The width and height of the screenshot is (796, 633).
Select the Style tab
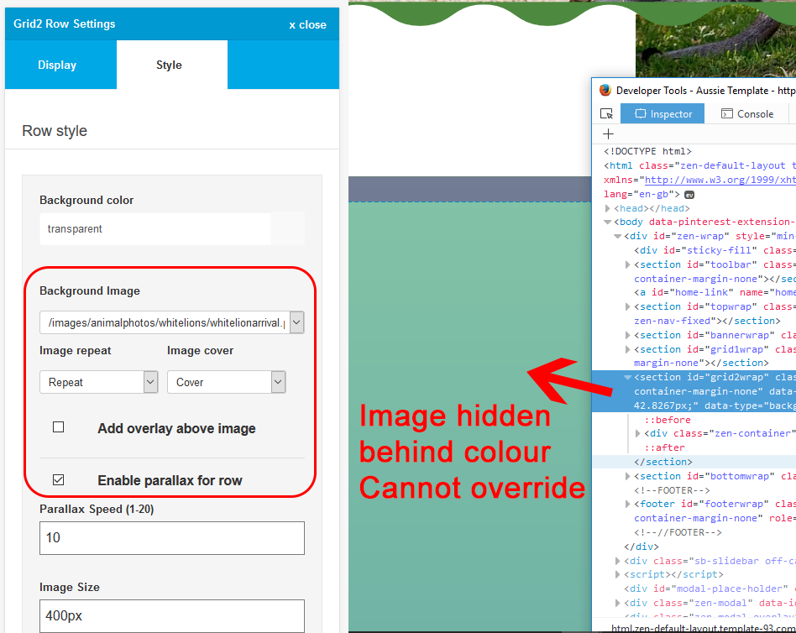[172, 65]
